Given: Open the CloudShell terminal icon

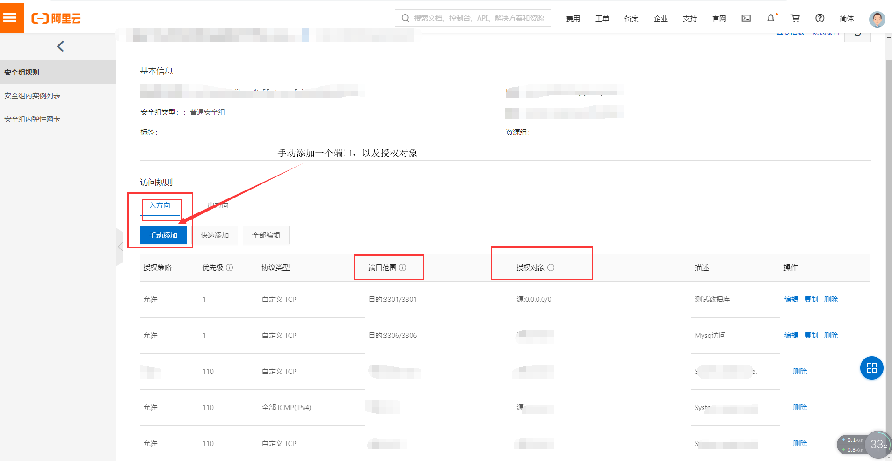Looking at the screenshot, I should pyautogui.click(x=746, y=18).
